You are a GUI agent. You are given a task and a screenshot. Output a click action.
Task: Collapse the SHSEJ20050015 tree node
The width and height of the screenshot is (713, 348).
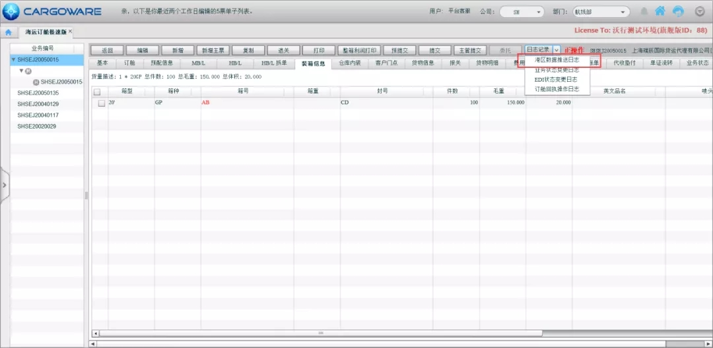pyautogui.click(x=14, y=60)
